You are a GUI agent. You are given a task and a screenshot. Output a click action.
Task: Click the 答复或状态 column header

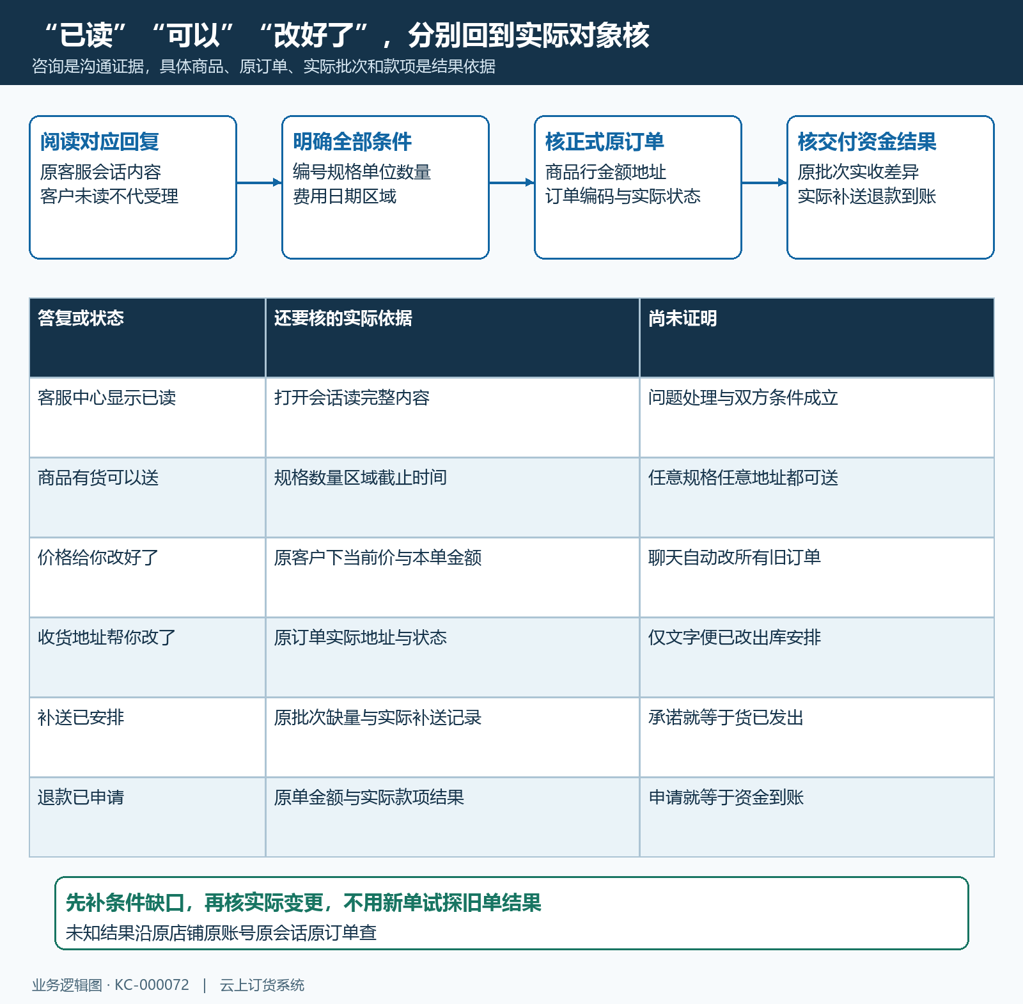148,338
